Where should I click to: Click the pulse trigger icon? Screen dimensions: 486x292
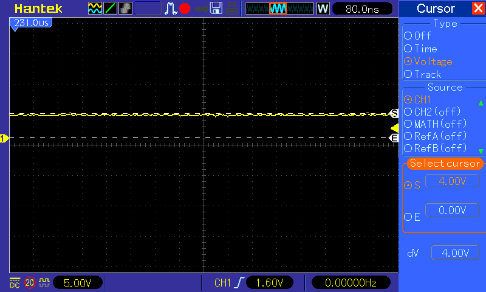tap(171, 9)
